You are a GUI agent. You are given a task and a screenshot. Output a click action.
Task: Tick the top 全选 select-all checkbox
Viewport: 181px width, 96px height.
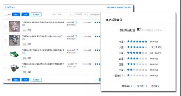tap(6, 15)
